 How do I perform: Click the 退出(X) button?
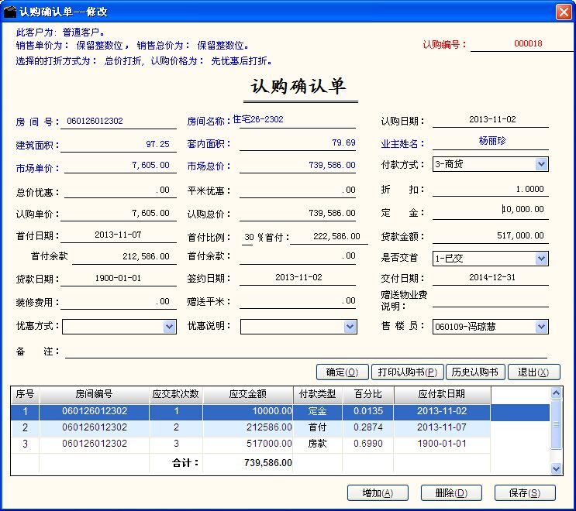pos(533,372)
